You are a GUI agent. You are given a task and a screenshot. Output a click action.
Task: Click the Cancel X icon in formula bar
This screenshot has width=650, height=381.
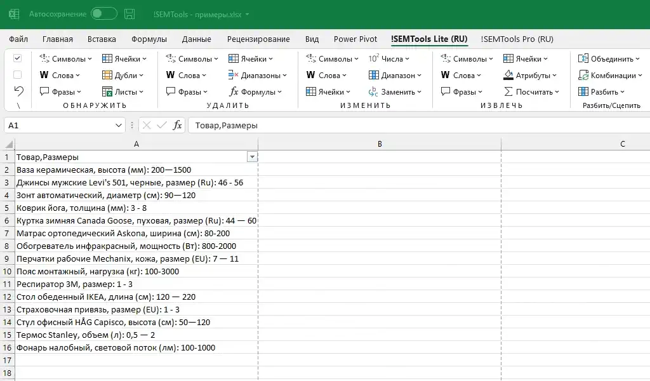147,125
